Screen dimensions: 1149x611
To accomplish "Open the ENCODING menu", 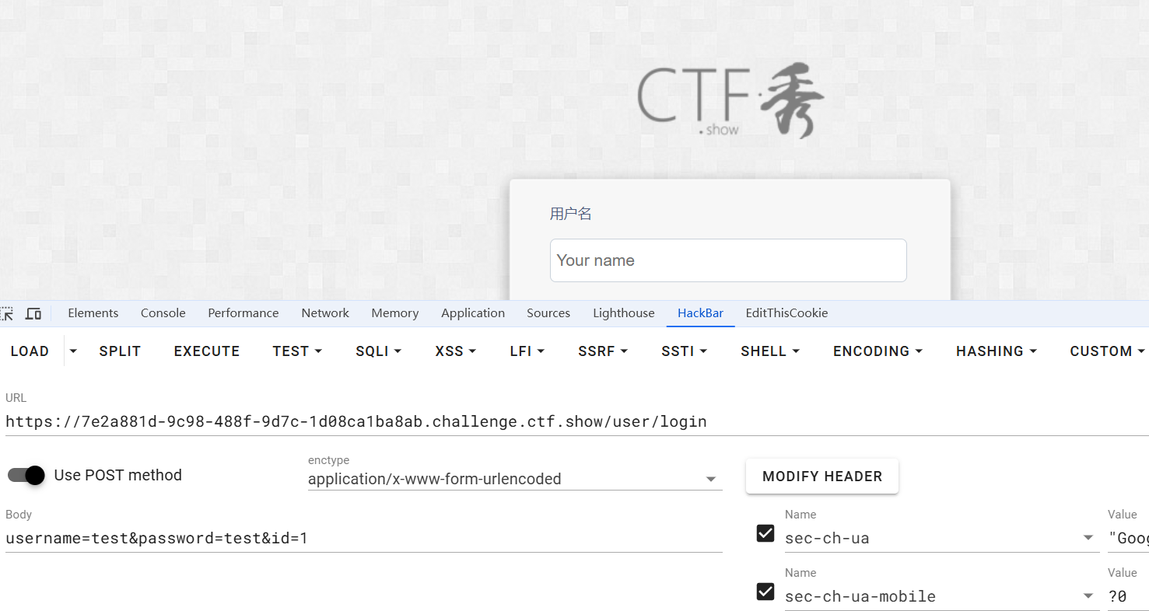I will [878, 351].
